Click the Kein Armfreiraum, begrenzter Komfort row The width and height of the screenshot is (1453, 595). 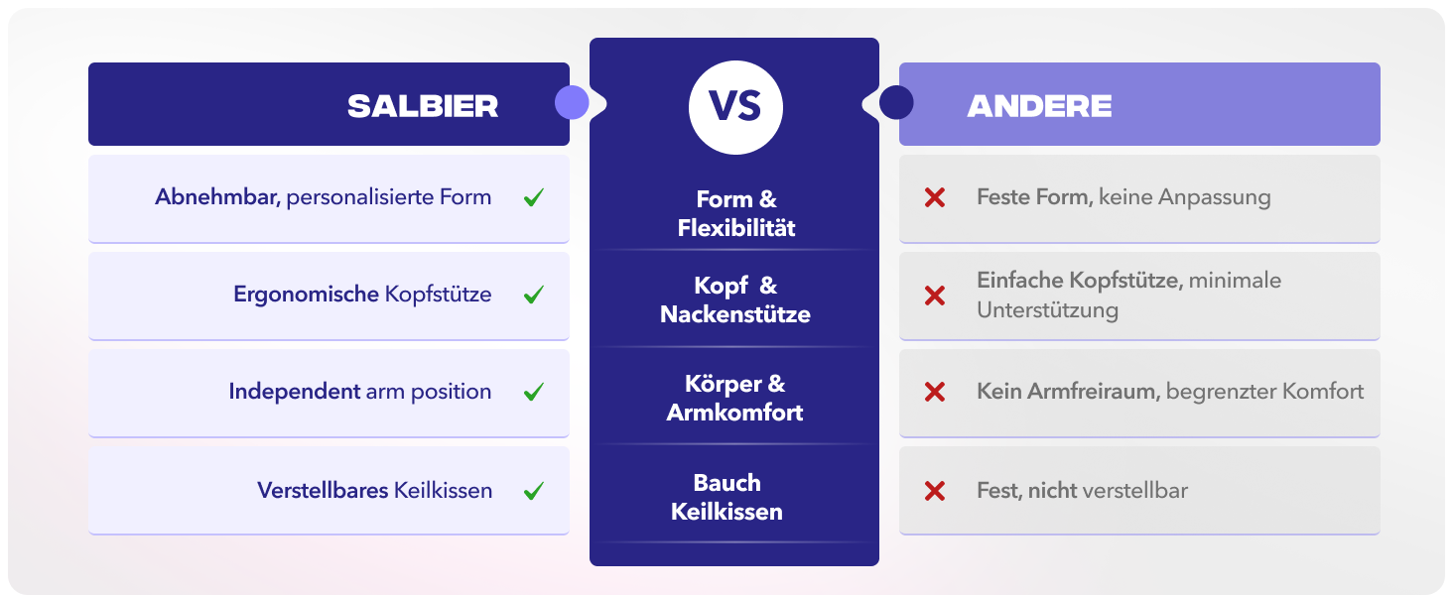[1139, 394]
